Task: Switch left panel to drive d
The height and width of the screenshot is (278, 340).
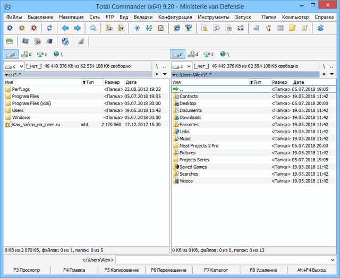Action: (x=28, y=54)
